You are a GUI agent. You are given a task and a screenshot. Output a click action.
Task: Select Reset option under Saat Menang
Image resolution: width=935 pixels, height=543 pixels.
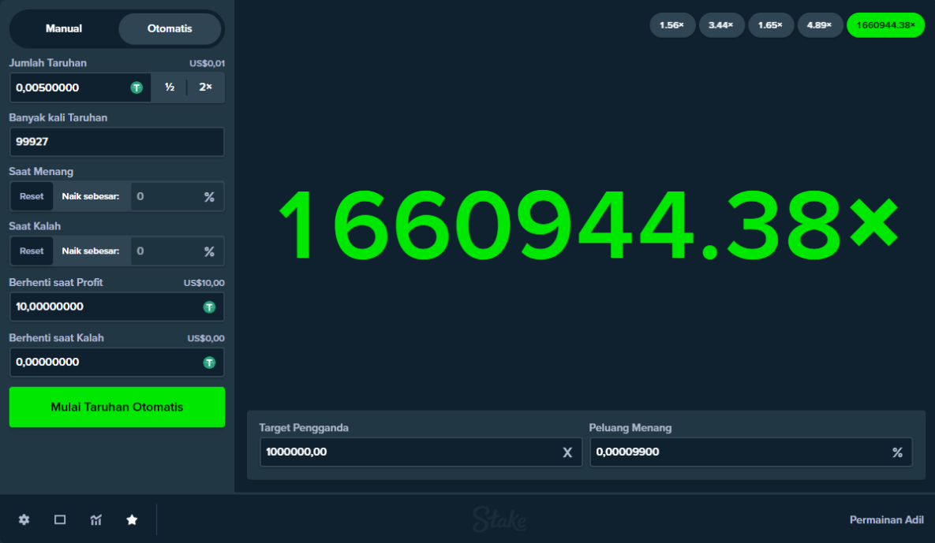point(32,196)
